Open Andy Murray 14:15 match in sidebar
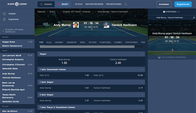This screenshot has height=113, width=196. 17,76
